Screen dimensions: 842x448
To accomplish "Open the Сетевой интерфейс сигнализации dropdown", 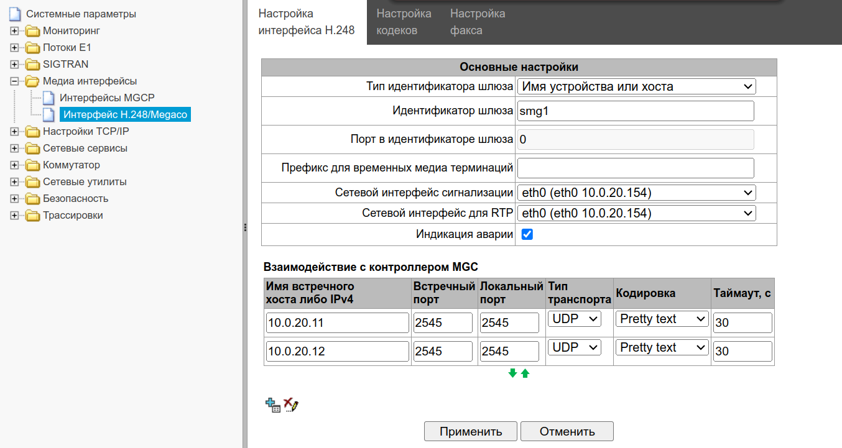I will 636,193.
